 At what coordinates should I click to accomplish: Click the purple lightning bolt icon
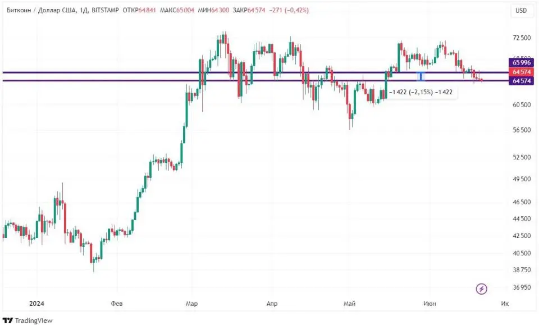point(481,289)
